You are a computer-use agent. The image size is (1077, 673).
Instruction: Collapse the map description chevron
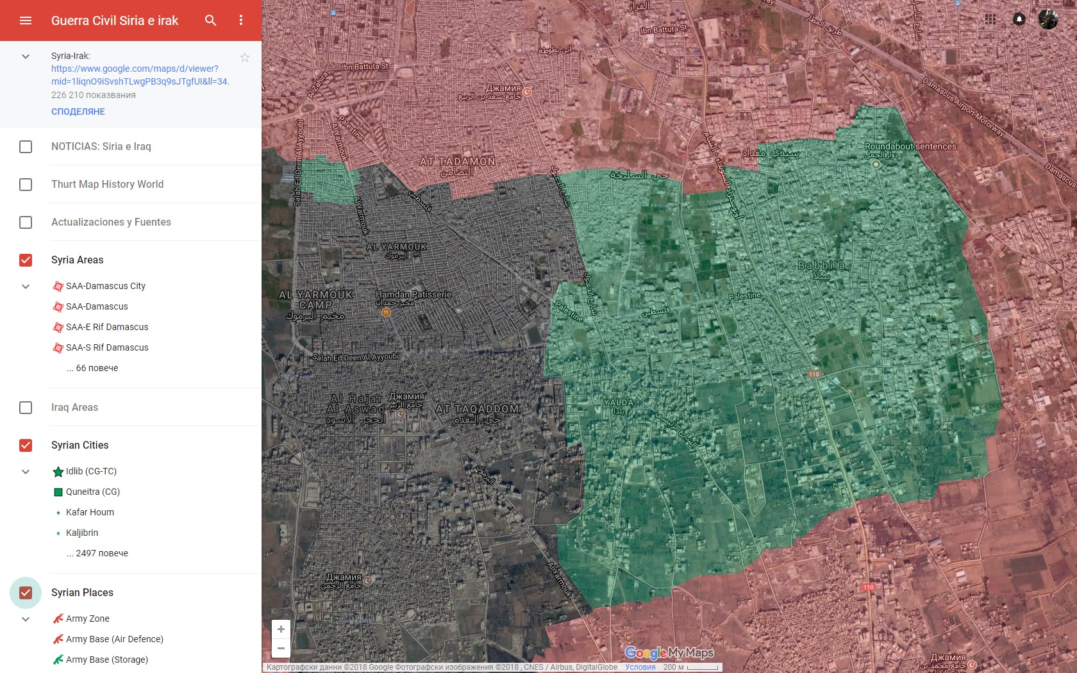26,56
